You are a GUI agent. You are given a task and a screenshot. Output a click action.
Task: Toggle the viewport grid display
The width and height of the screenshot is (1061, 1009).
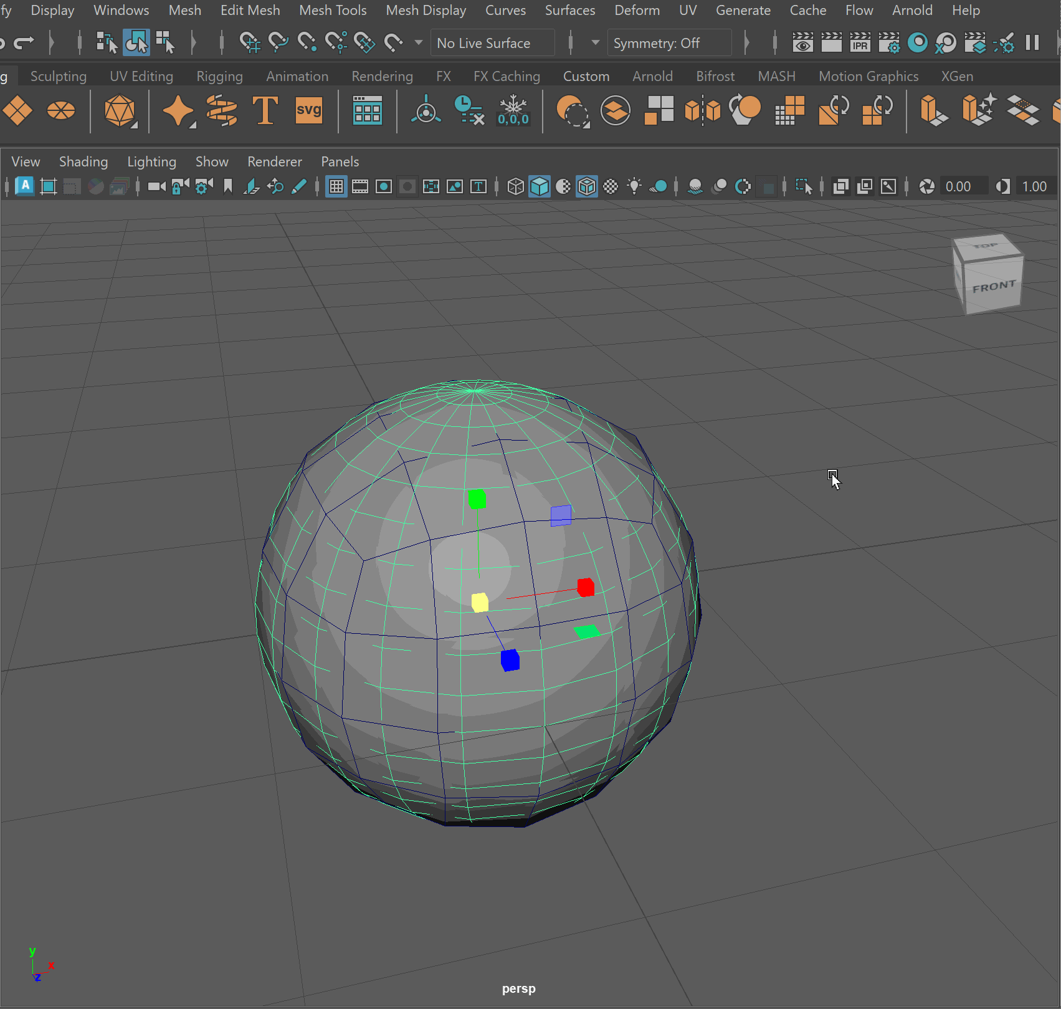point(336,186)
